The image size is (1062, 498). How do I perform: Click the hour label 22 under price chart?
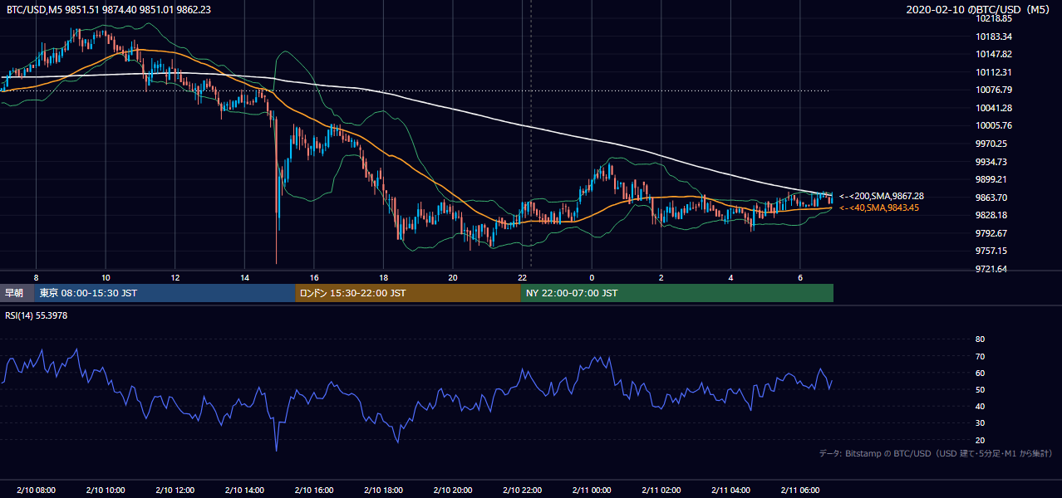tap(522, 277)
